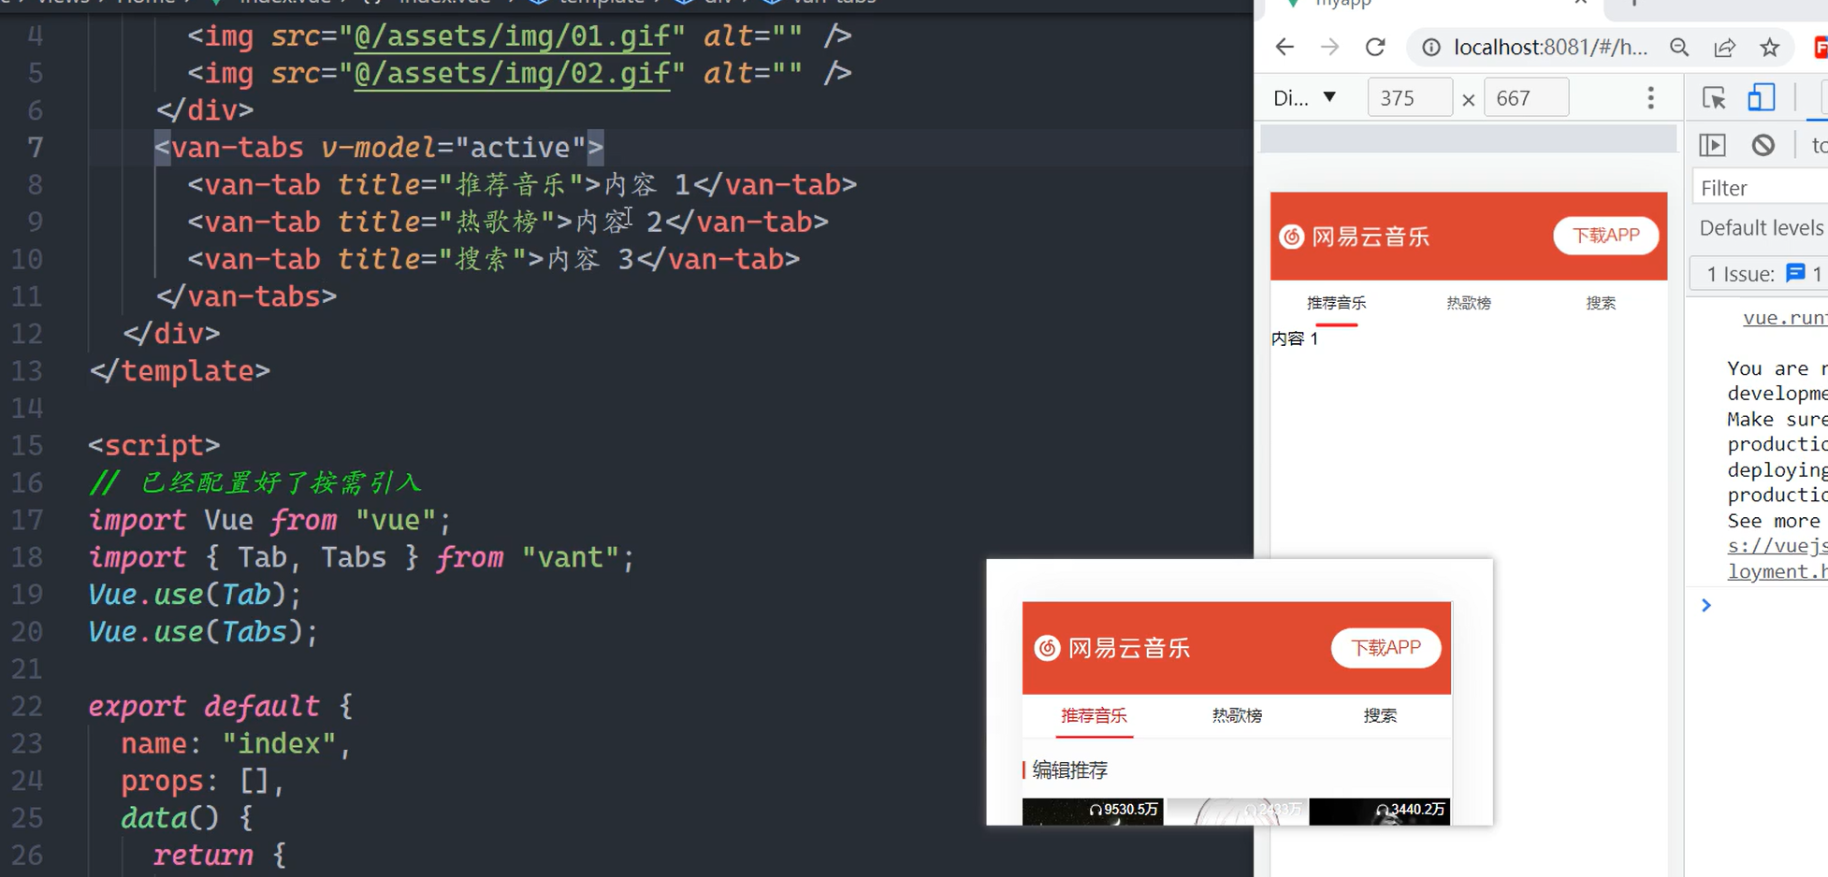Select 搜索 tab in the floating reference image
This screenshot has height=877, width=1828.
point(1380,716)
